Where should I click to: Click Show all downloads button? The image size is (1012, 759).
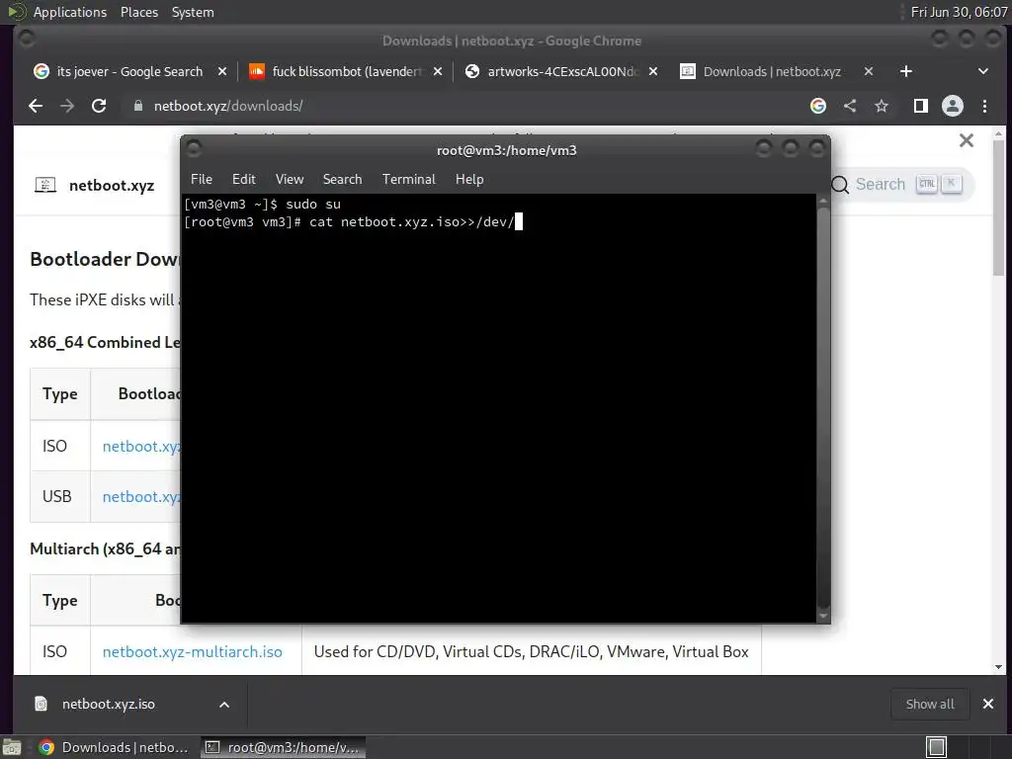click(929, 704)
